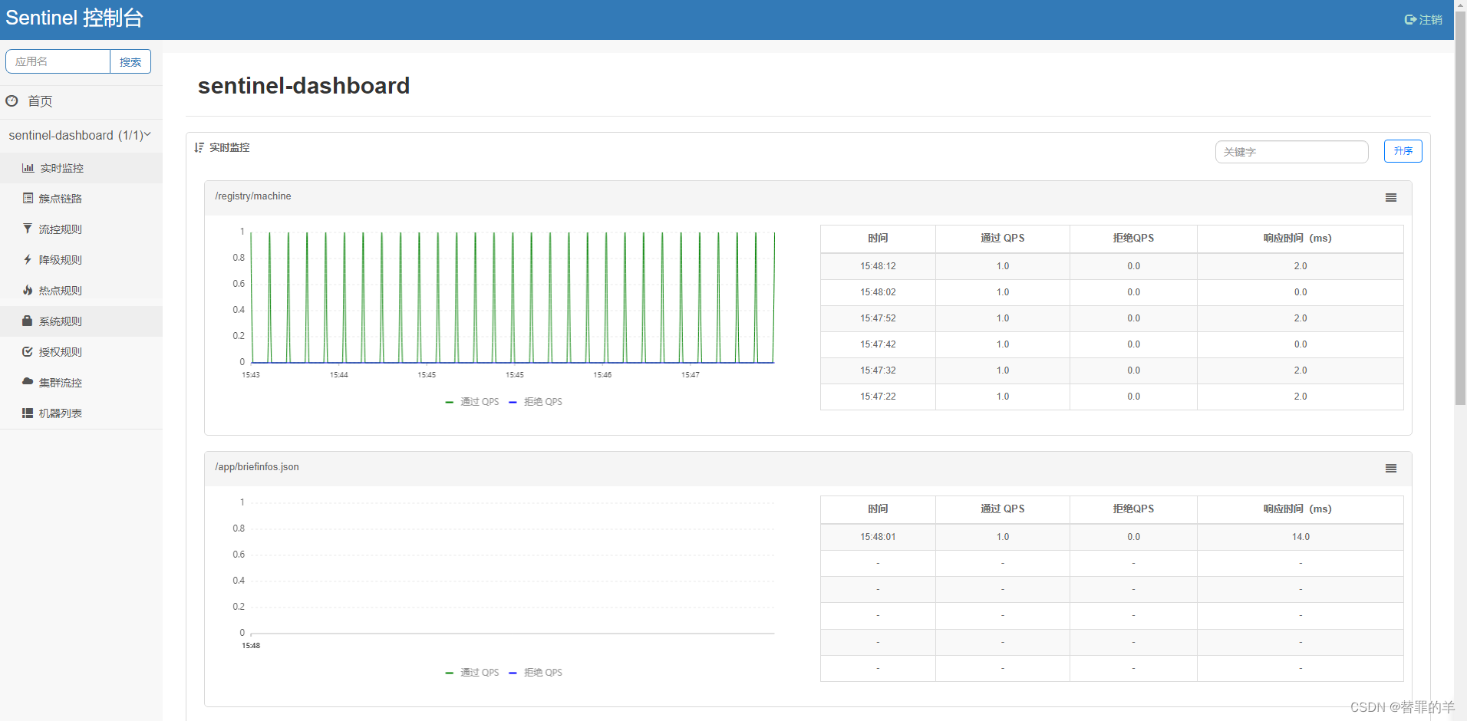Click the 15:47:52 time cell
The height and width of the screenshot is (721, 1467).
tap(878, 318)
